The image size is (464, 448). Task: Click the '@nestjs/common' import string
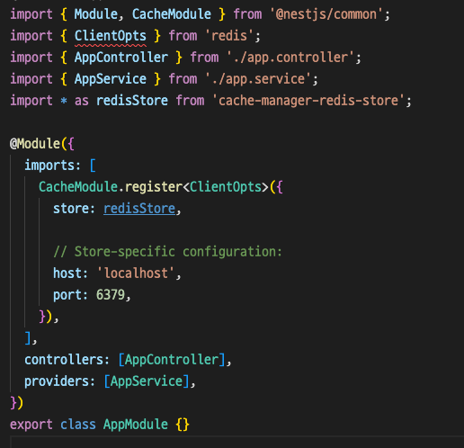pos(326,14)
